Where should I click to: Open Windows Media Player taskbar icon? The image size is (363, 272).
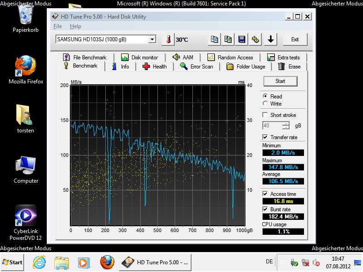tap(83, 262)
